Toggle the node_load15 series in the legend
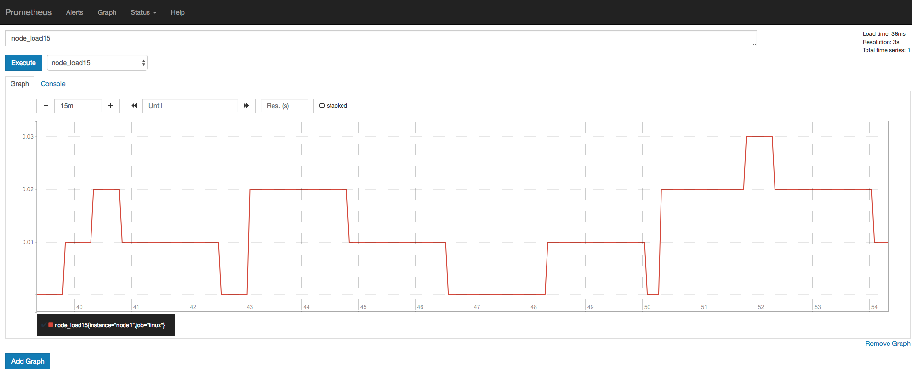The image size is (912, 377). coord(106,325)
